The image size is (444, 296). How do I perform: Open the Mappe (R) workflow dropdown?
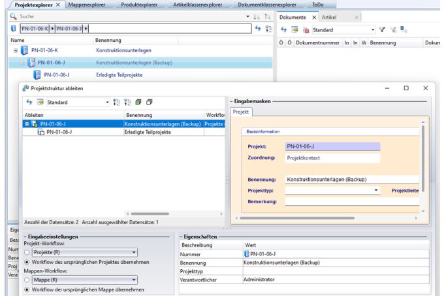tap(134, 280)
